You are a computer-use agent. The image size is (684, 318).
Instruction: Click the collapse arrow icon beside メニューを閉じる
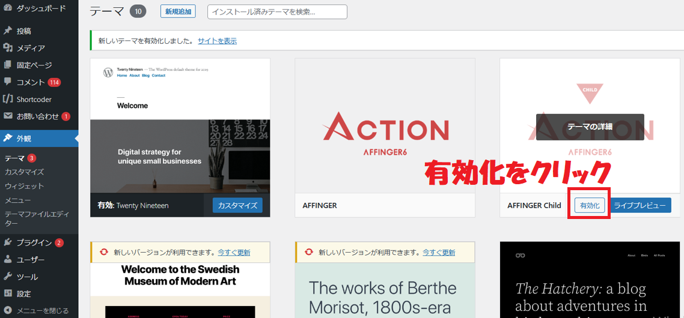[7, 311]
